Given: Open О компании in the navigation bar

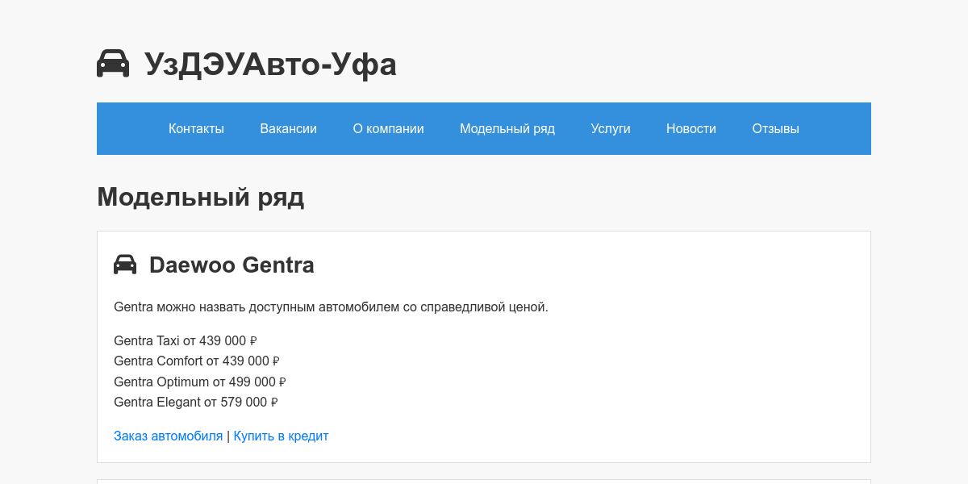Looking at the screenshot, I should click(x=388, y=128).
